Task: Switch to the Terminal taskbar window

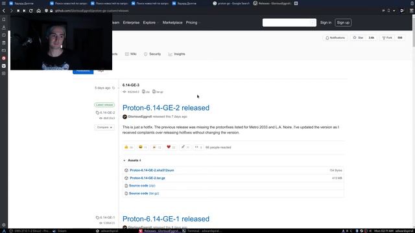Action: pyautogui.click(x=202, y=231)
